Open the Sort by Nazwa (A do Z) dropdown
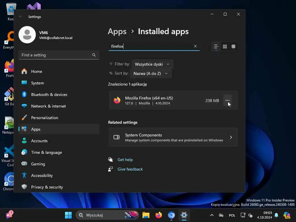 [151, 73]
